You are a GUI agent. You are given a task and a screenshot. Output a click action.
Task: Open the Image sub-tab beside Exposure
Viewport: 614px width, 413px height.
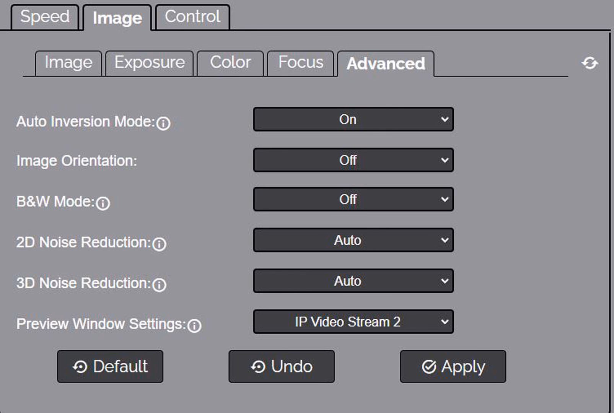point(68,63)
